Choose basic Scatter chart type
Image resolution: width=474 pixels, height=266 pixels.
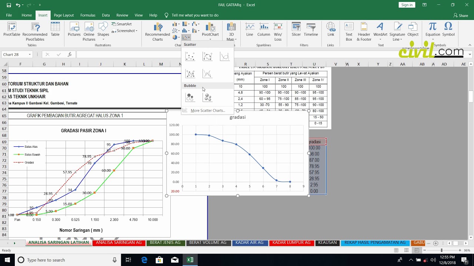click(x=190, y=57)
